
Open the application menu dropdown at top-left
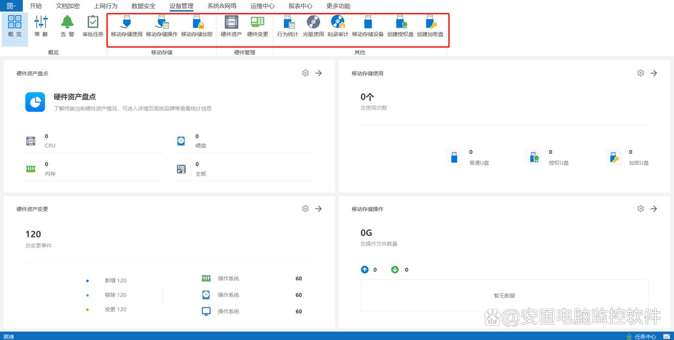click(x=11, y=6)
